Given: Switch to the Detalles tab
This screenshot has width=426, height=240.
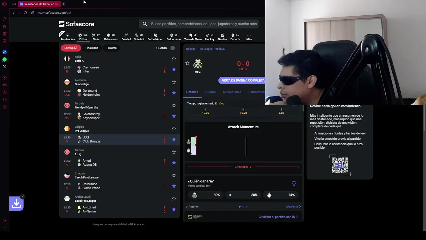Looking at the screenshot, I should coord(192,92).
